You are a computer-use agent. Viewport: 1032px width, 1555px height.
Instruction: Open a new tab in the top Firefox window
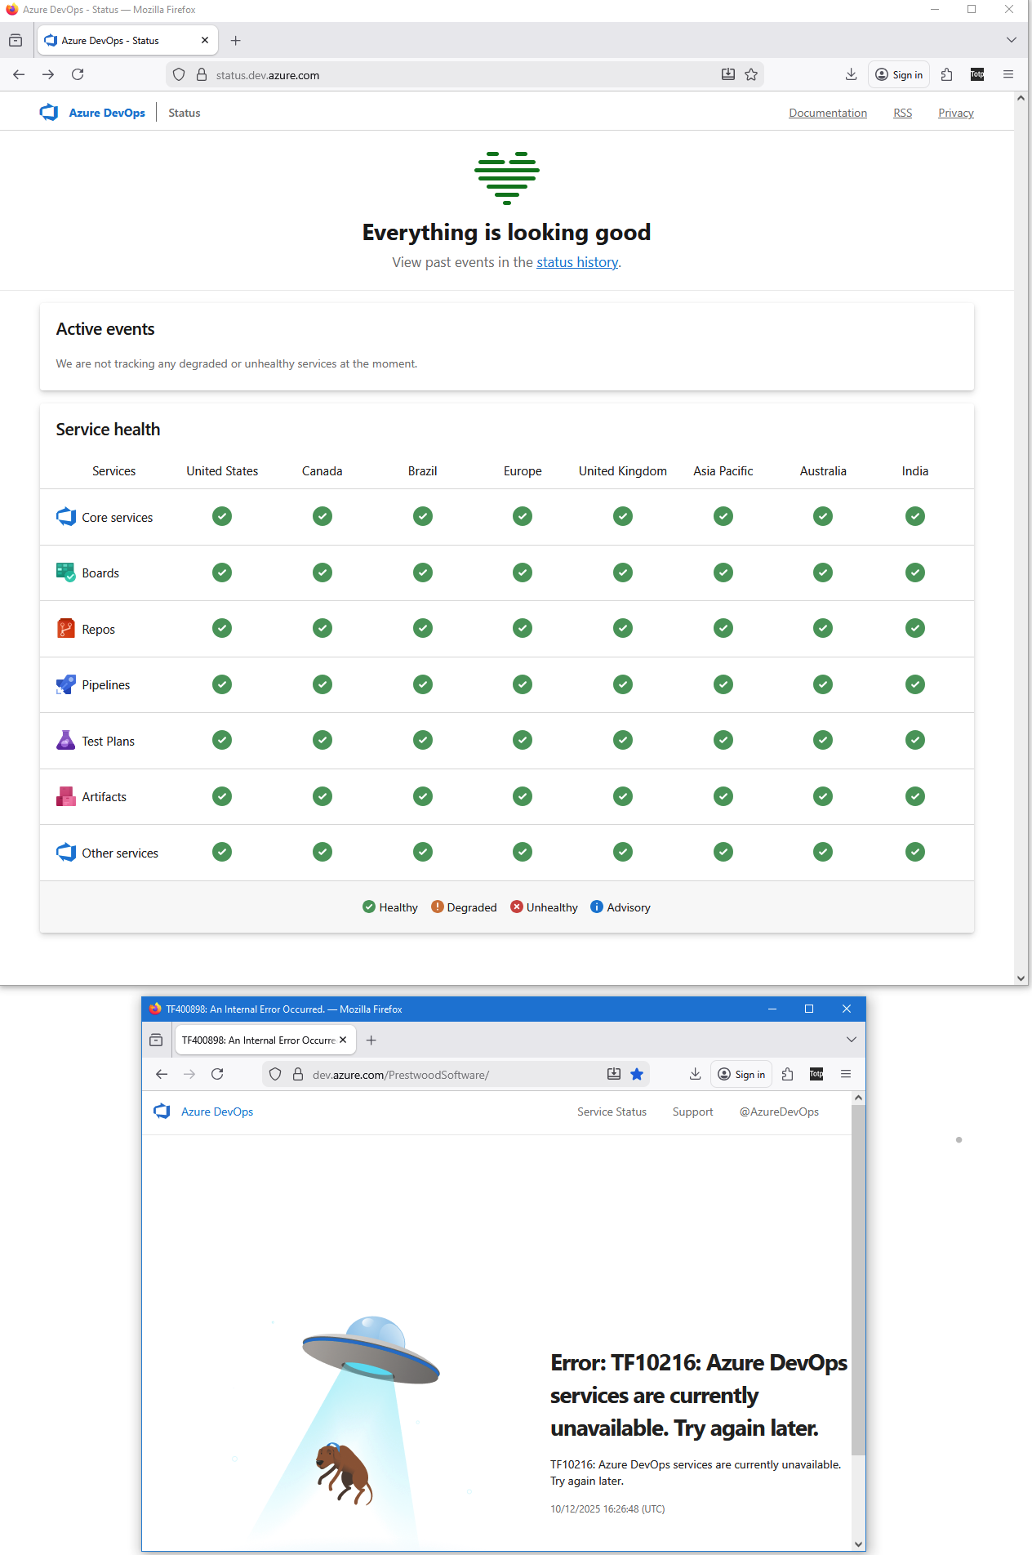click(235, 40)
